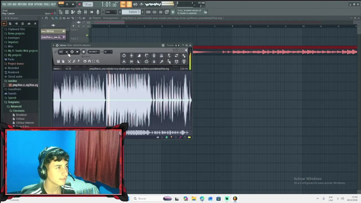361x203 pixels.
Task: Click the main transport play button
Action: 67,4
